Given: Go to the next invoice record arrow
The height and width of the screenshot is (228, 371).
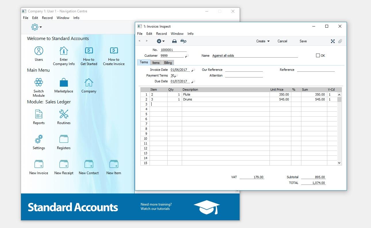Looking at the screenshot, I should [x=147, y=41].
